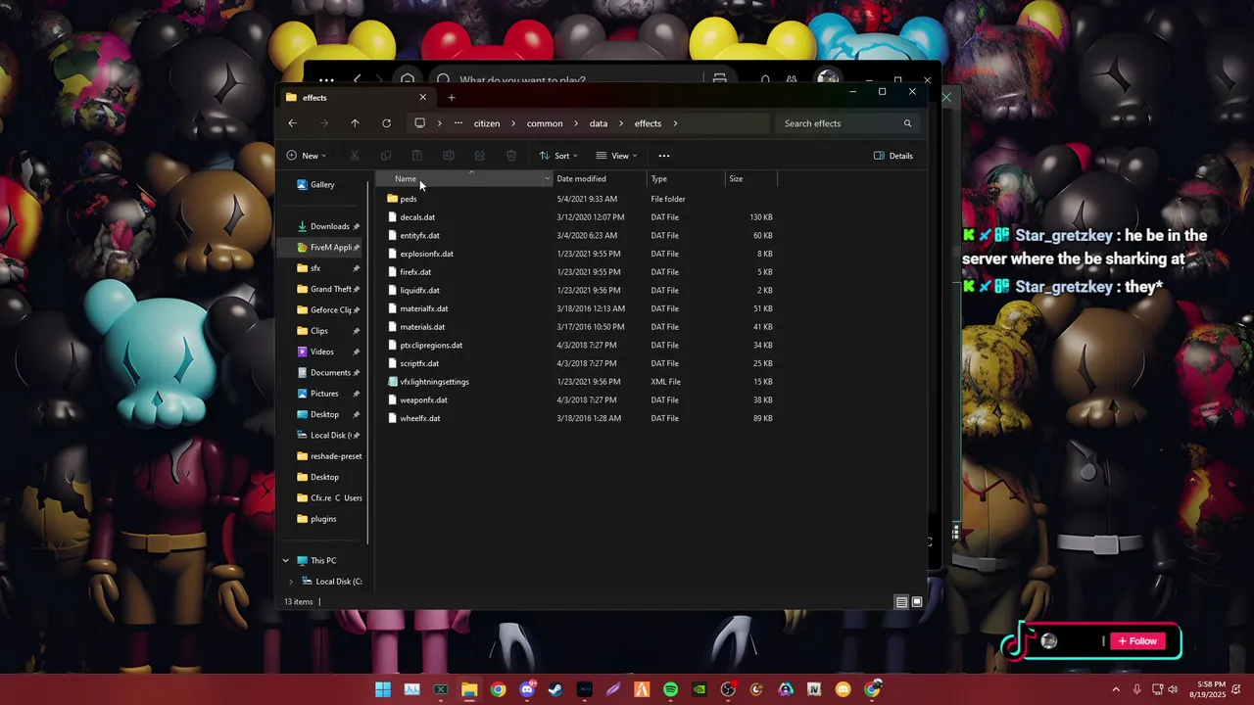Open OBS Studio from the taskbar
The width and height of the screenshot is (1254, 705).
(x=728, y=689)
